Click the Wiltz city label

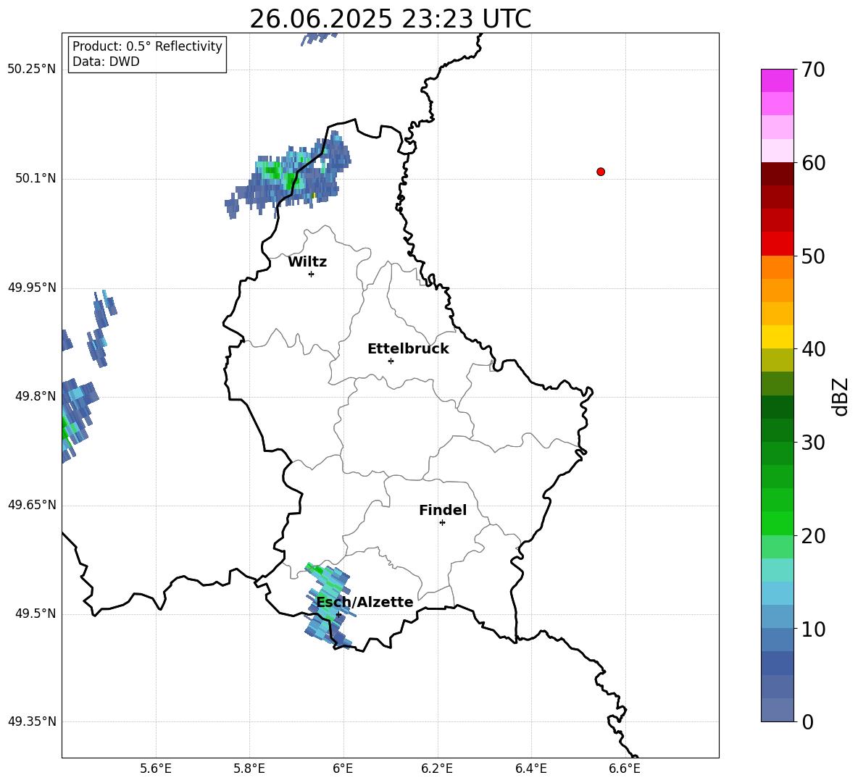point(307,262)
